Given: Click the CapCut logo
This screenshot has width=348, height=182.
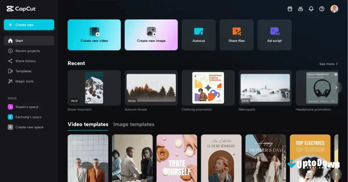Looking at the screenshot, I should (20, 9).
